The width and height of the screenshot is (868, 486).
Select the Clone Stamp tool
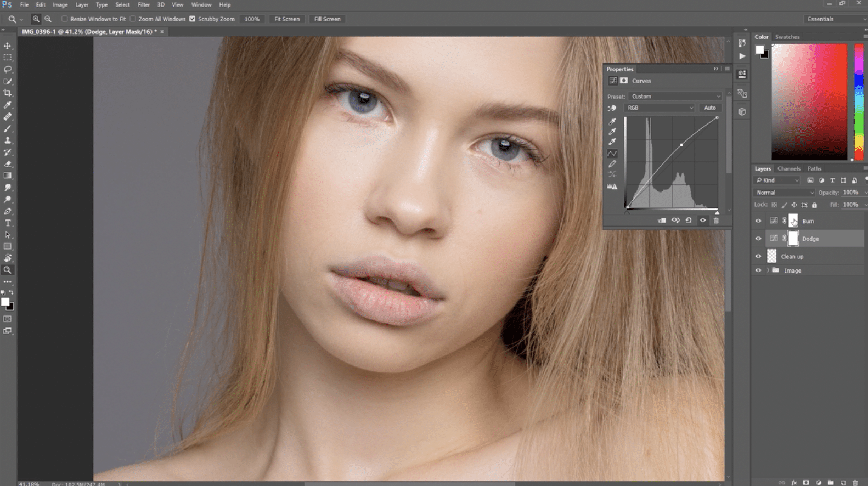8,140
